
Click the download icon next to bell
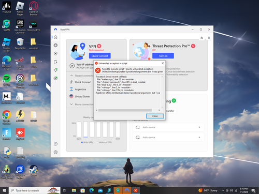[x=202, y=38]
